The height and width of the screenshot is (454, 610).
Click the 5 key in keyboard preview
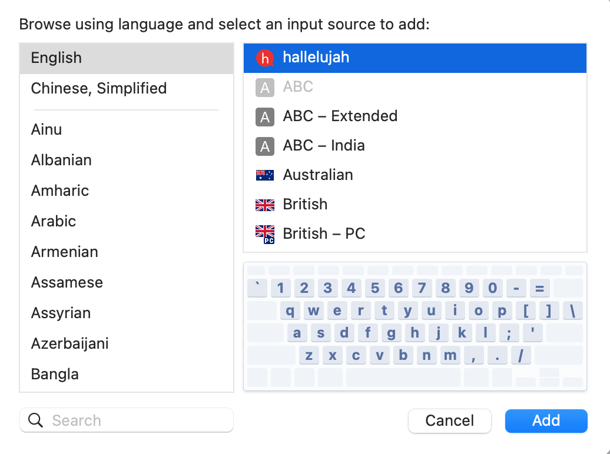pyautogui.click(x=374, y=288)
